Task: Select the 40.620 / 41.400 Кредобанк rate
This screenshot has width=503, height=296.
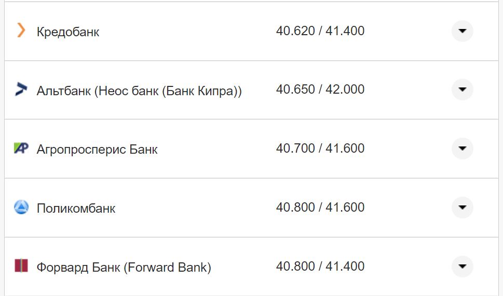Action: 320,31
